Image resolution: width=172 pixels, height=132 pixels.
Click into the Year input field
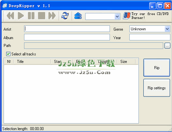click(150, 37)
